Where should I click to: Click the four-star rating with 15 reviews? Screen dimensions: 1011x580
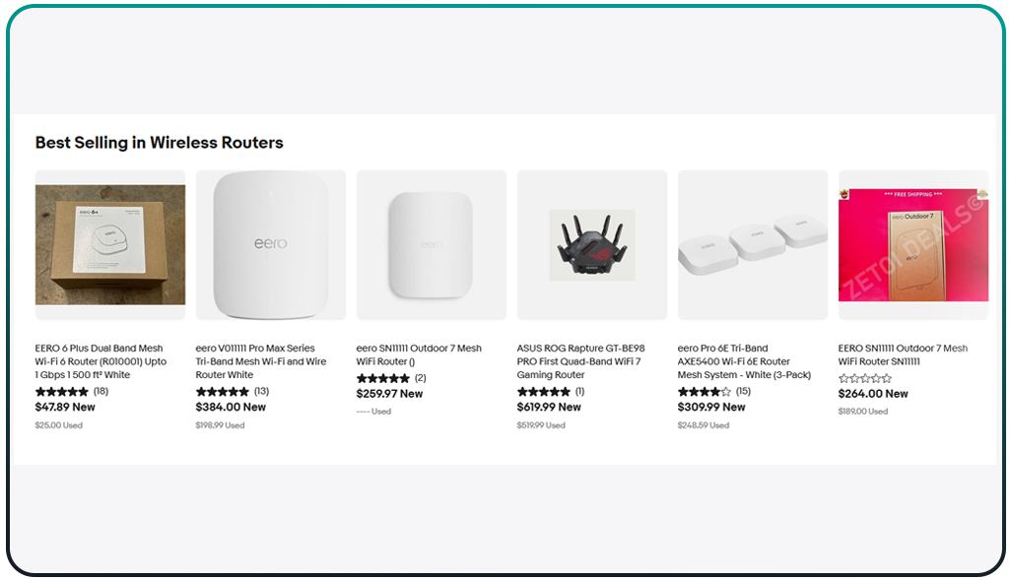click(x=714, y=391)
